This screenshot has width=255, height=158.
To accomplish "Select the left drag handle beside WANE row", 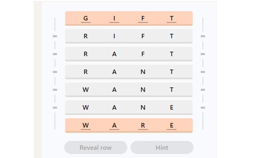I will click(55, 108).
